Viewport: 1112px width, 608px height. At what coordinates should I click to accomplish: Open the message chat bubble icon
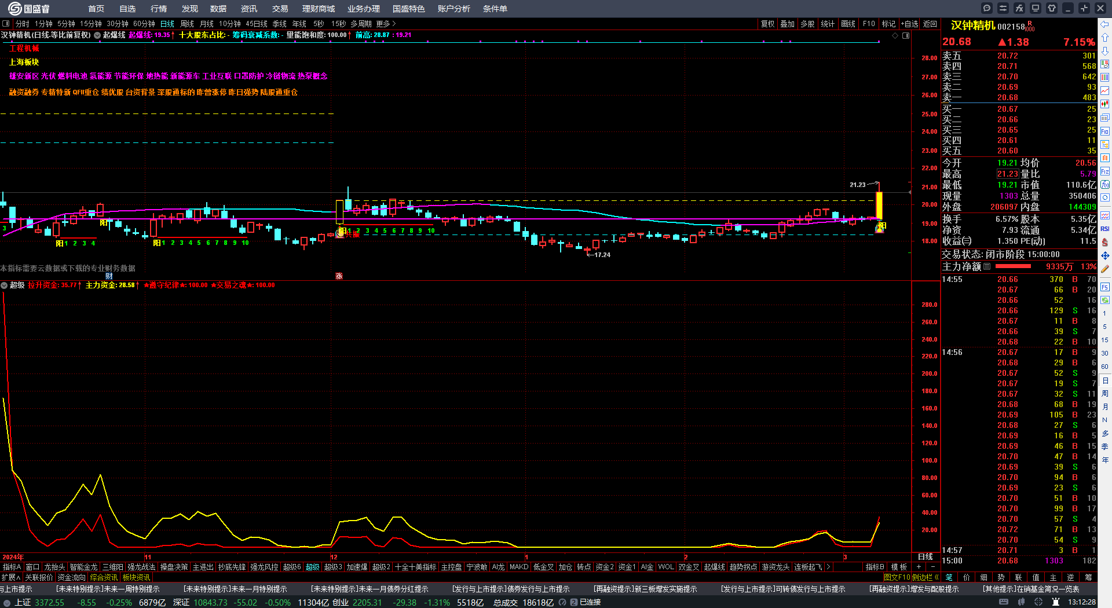(987, 8)
